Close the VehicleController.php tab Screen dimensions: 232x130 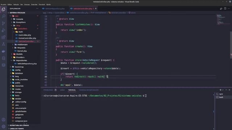pyautogui.click(x=96, y=9)
